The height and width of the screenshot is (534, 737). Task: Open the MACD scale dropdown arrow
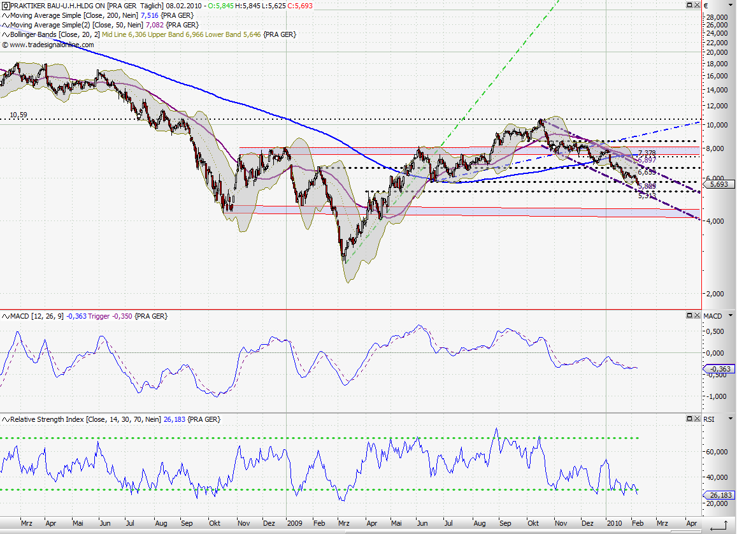pos(731,316)
